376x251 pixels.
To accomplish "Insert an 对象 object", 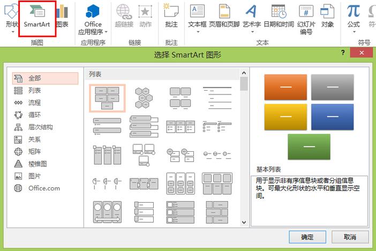I will [x=327, y=16].
